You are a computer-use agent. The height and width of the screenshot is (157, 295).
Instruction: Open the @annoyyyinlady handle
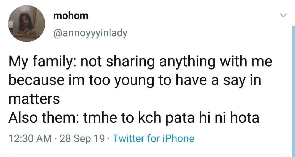[x=91, y=34]
